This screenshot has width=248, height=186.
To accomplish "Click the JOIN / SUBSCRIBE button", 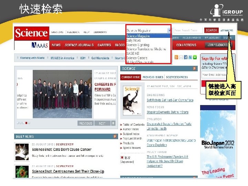I will (x=219, y=45).
